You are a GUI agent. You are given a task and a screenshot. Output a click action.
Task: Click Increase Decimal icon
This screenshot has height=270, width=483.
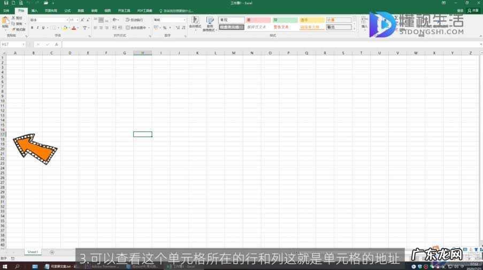pyautogui.click(x=178, y=28)
